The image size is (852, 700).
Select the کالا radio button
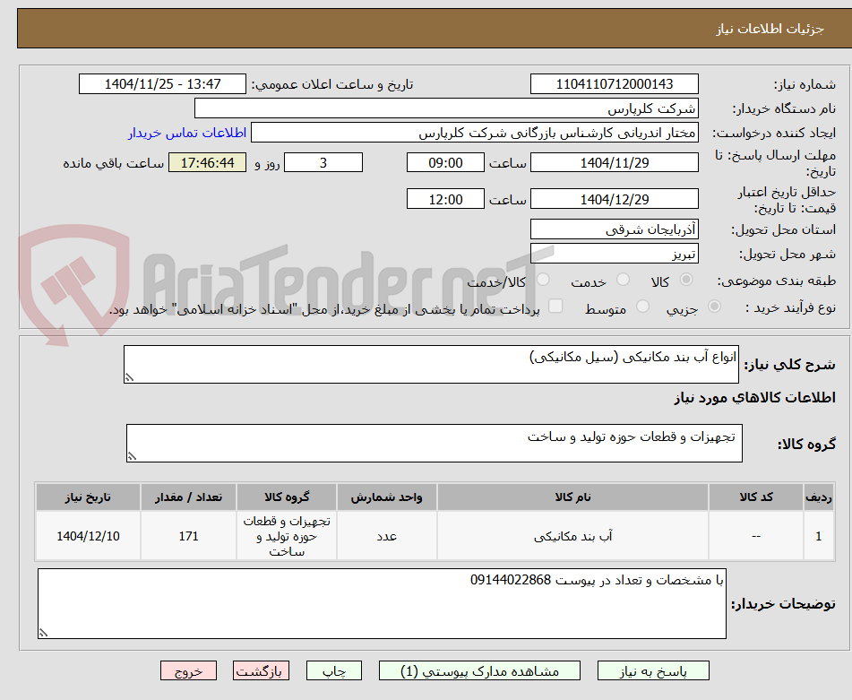[x=686, y=280]
